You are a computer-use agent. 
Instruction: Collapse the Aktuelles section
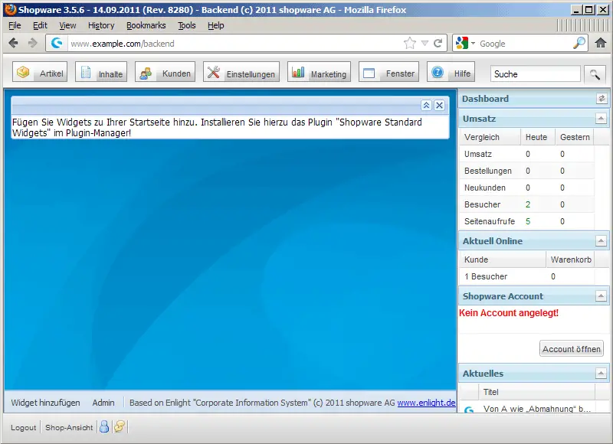coord(601,374)
